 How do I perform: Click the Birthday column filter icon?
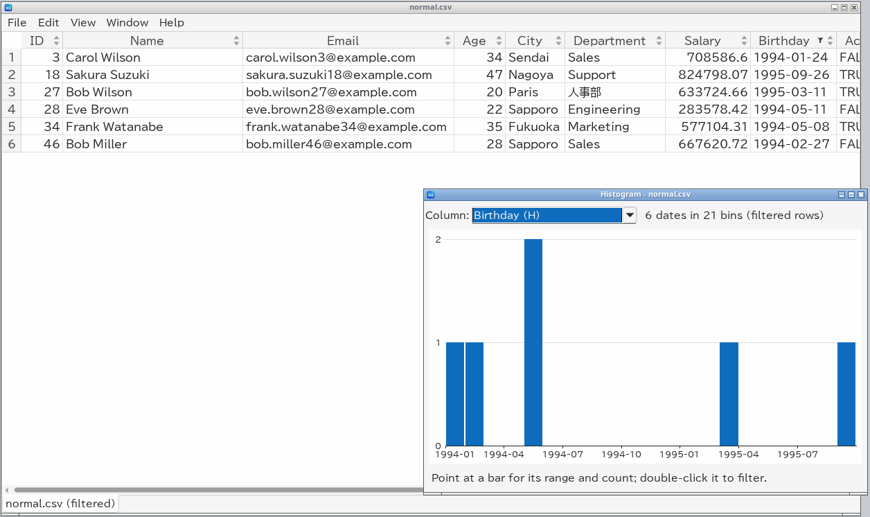(820, 41)
